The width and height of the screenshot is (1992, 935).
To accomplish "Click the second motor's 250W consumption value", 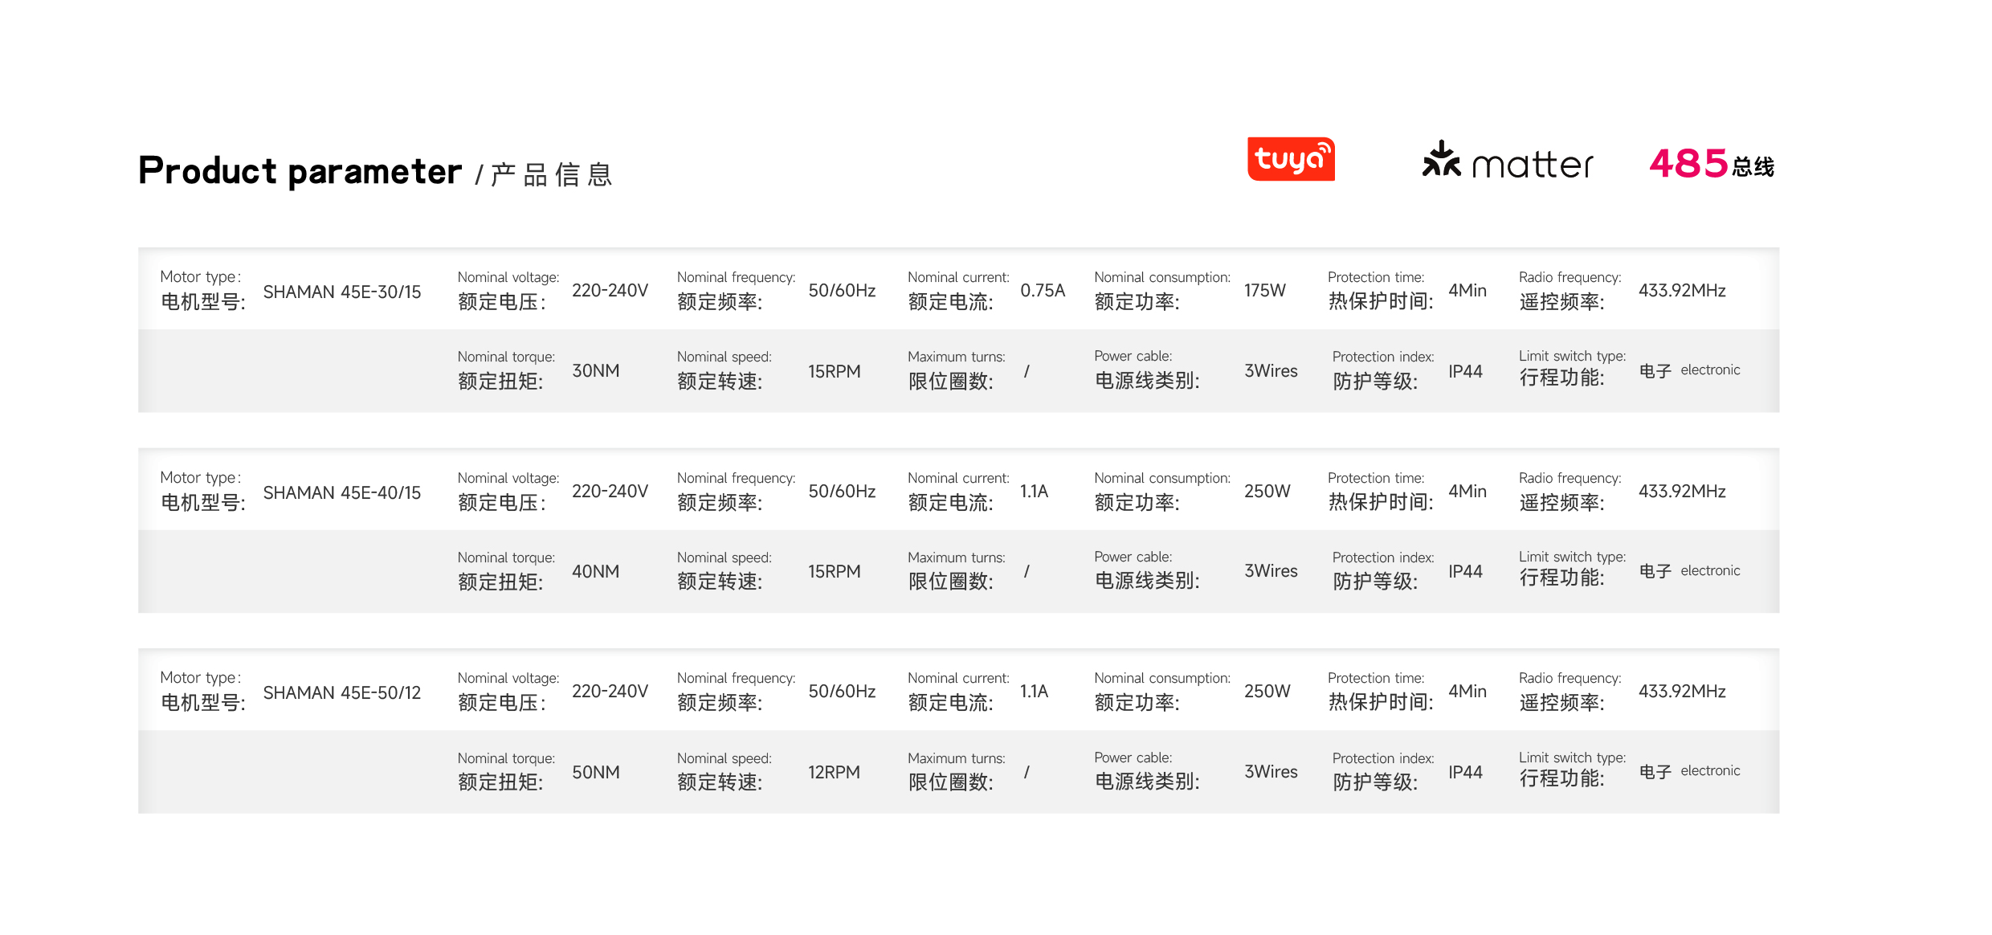I will 1267,492.
